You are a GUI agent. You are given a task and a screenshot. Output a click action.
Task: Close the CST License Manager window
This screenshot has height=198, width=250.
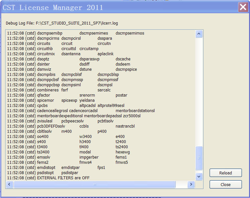[x=243, y=7]
